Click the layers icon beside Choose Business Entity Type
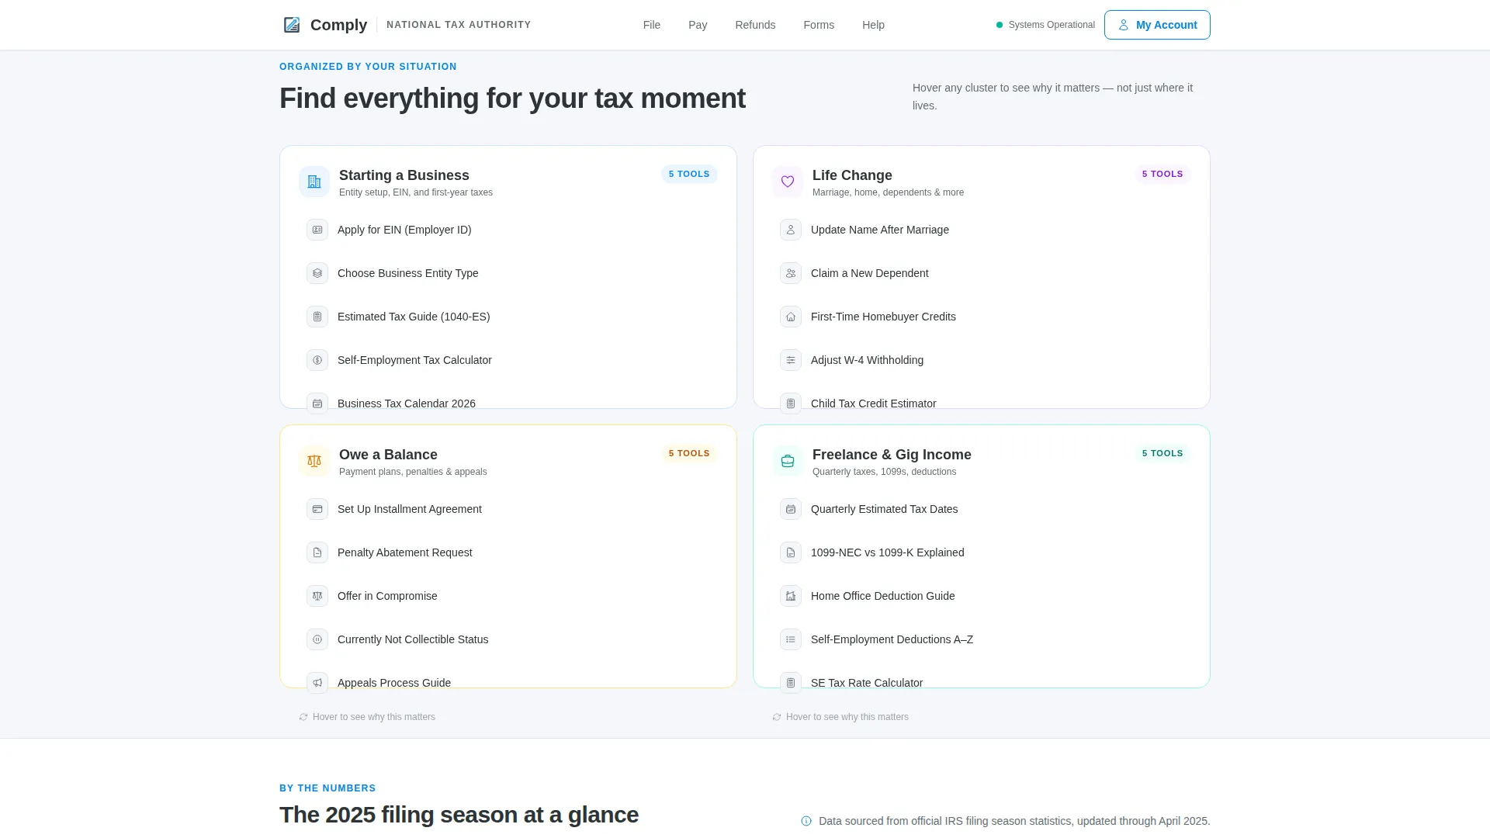 click(317, 273)
